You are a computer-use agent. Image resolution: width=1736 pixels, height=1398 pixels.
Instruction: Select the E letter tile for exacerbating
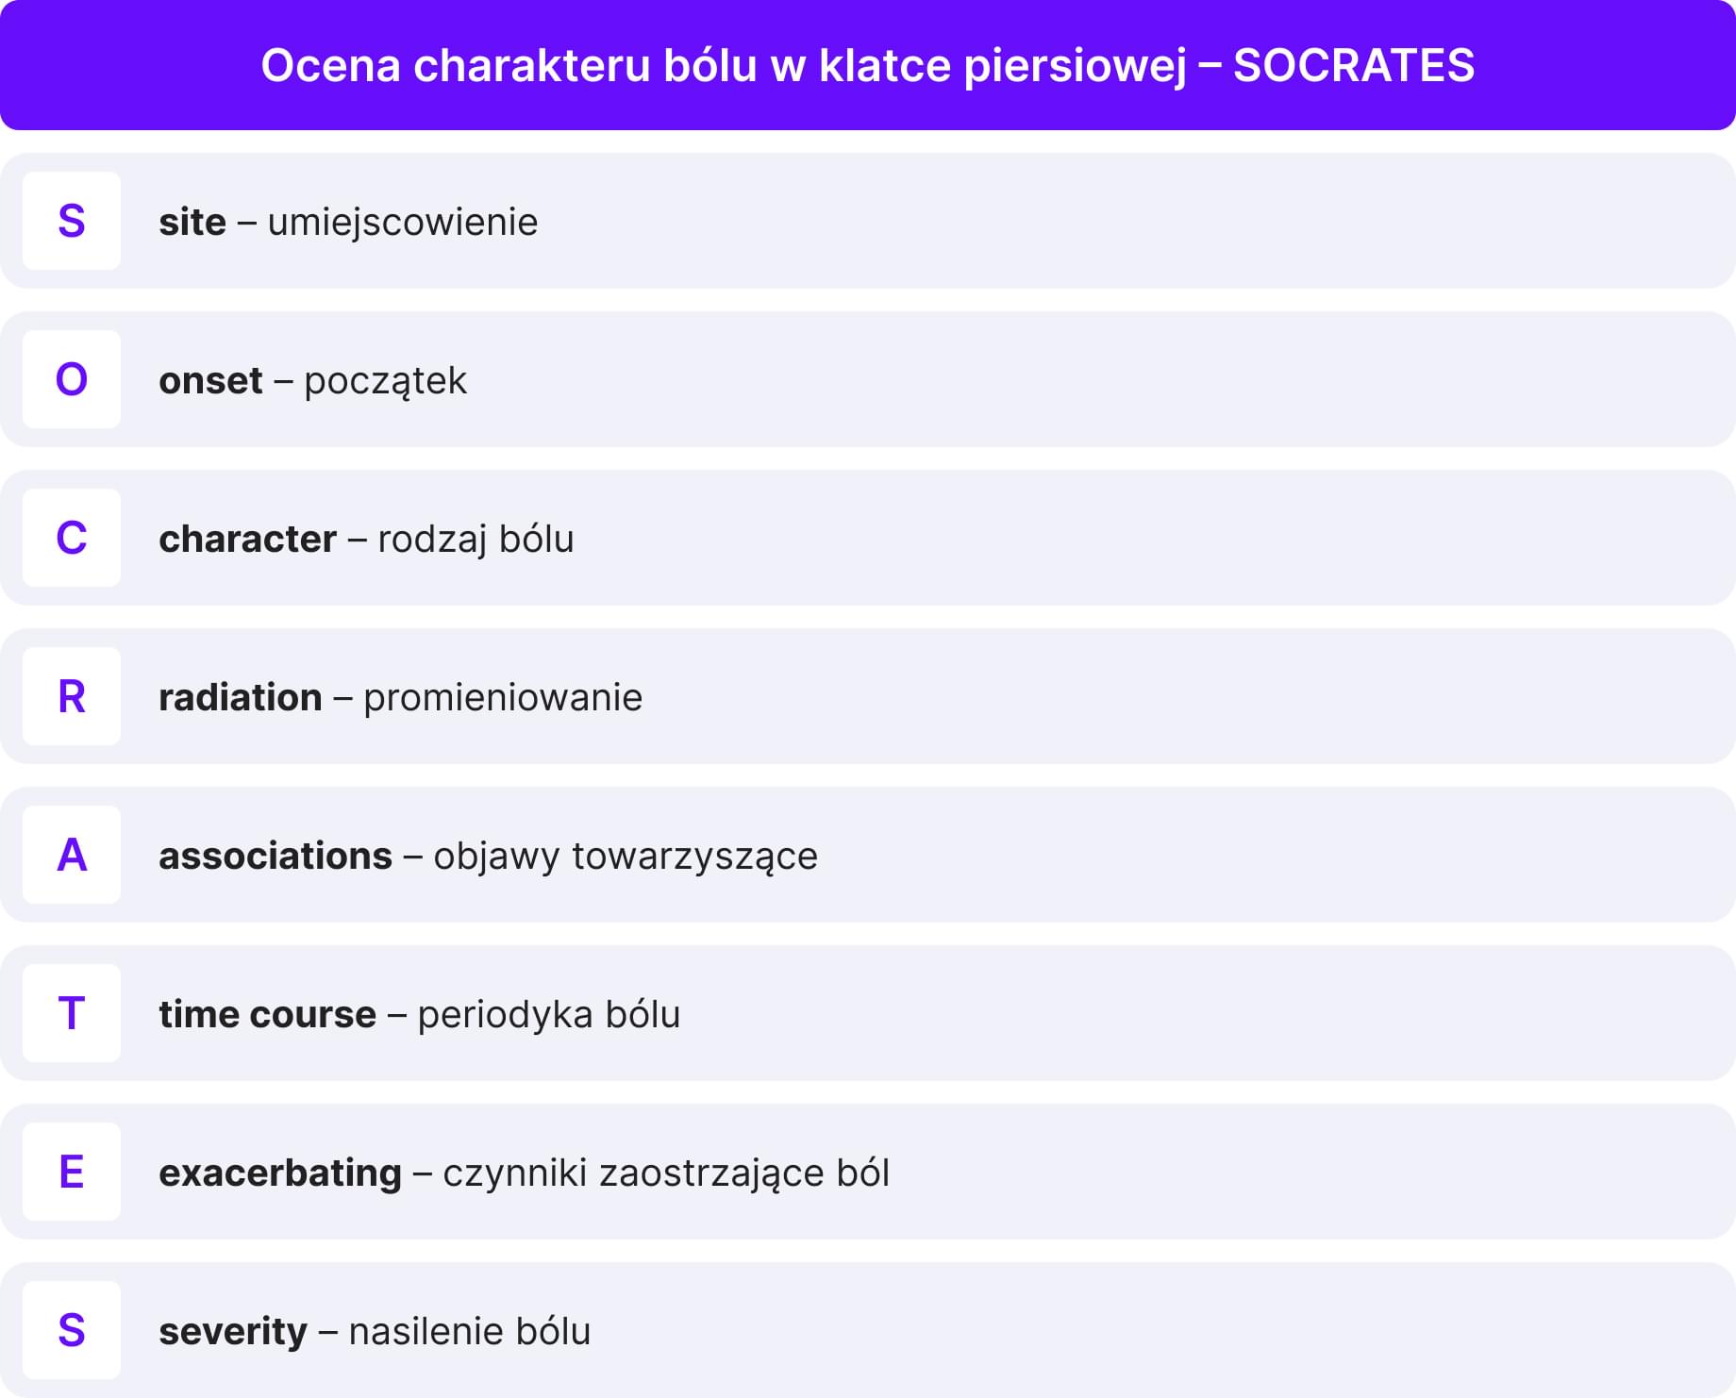tap(72, 1172)
